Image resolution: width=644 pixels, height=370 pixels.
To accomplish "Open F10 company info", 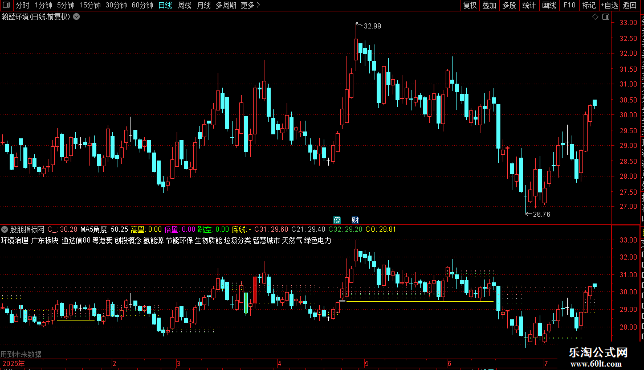I will click(569, 5).
